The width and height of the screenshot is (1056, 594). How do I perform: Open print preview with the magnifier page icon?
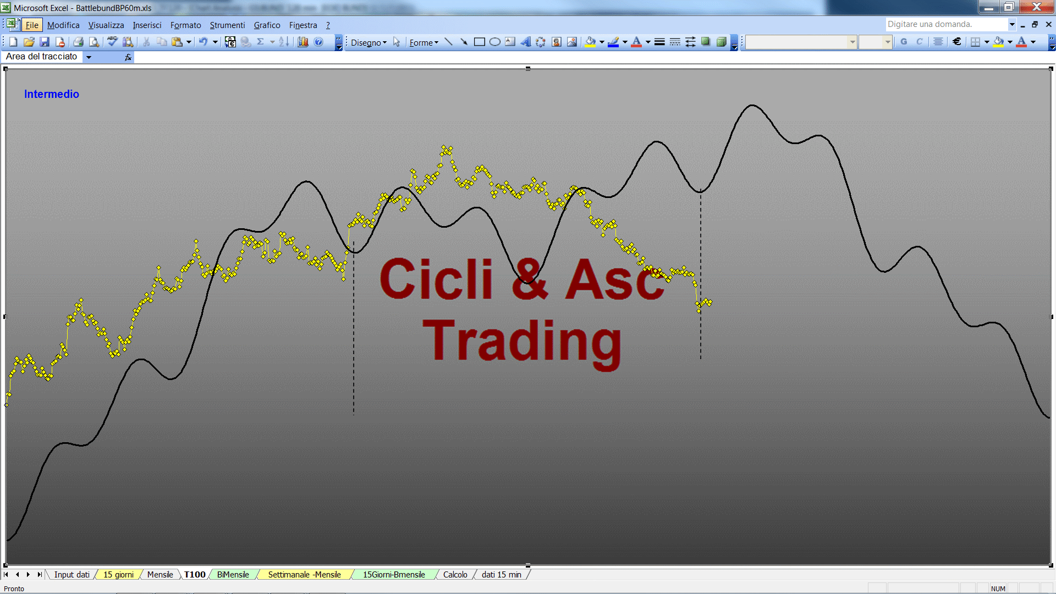click(94, 42)
